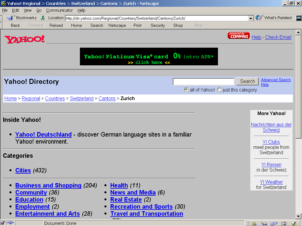The height and width of the screenshot is (226, 302).
Task: Open the File menu
Action: click(x=5, y=10)
